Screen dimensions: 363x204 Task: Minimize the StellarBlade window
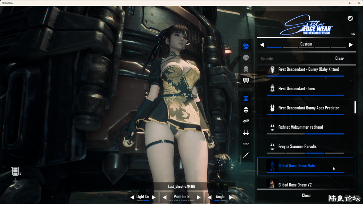tap(342, 3)
